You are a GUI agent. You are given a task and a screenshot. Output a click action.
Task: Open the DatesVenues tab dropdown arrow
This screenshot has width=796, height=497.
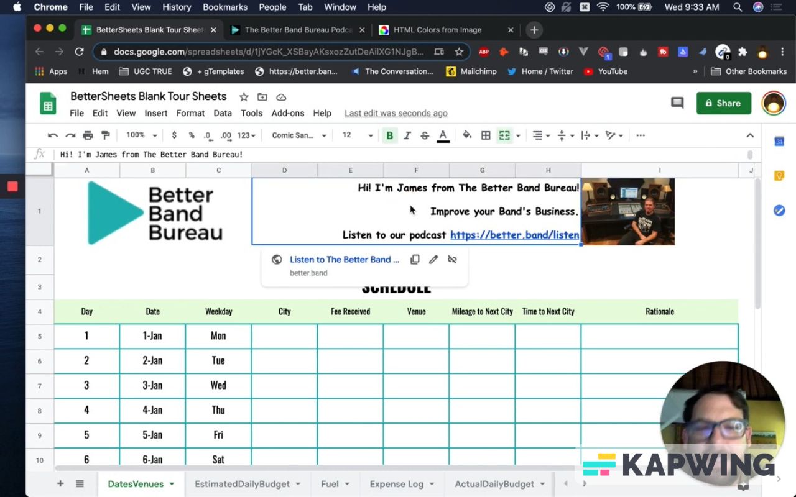coord(172,484)
